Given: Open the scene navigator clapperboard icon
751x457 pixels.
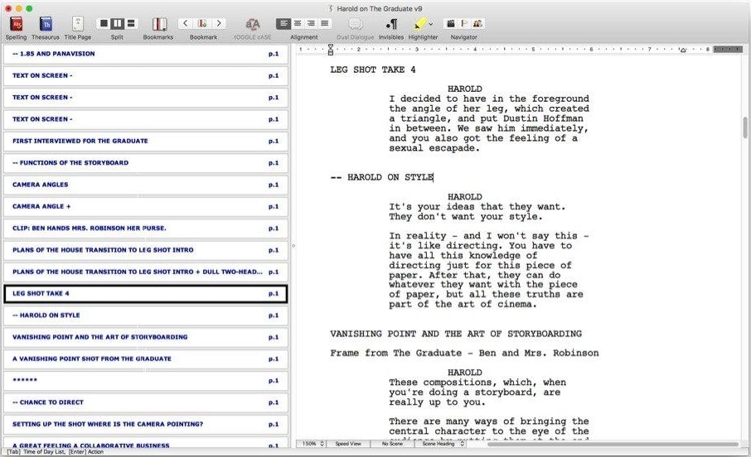Looking at the screenshot, I should pyautogui.click(x=451, y=23).
